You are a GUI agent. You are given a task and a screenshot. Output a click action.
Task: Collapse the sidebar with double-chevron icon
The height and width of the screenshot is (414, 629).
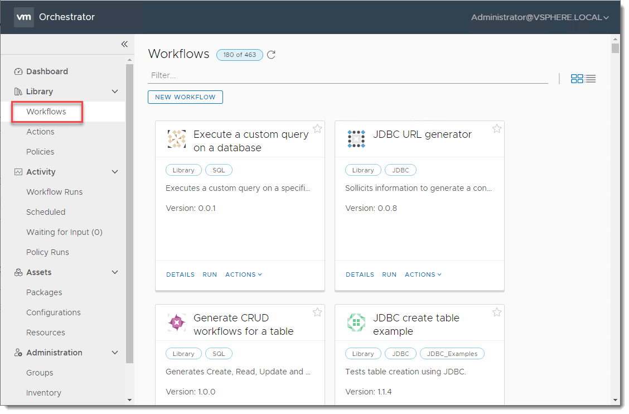click(124, 44)
